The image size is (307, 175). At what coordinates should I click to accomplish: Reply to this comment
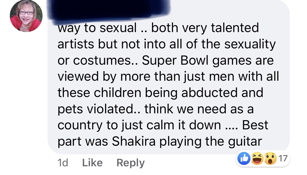pos(130,163)
